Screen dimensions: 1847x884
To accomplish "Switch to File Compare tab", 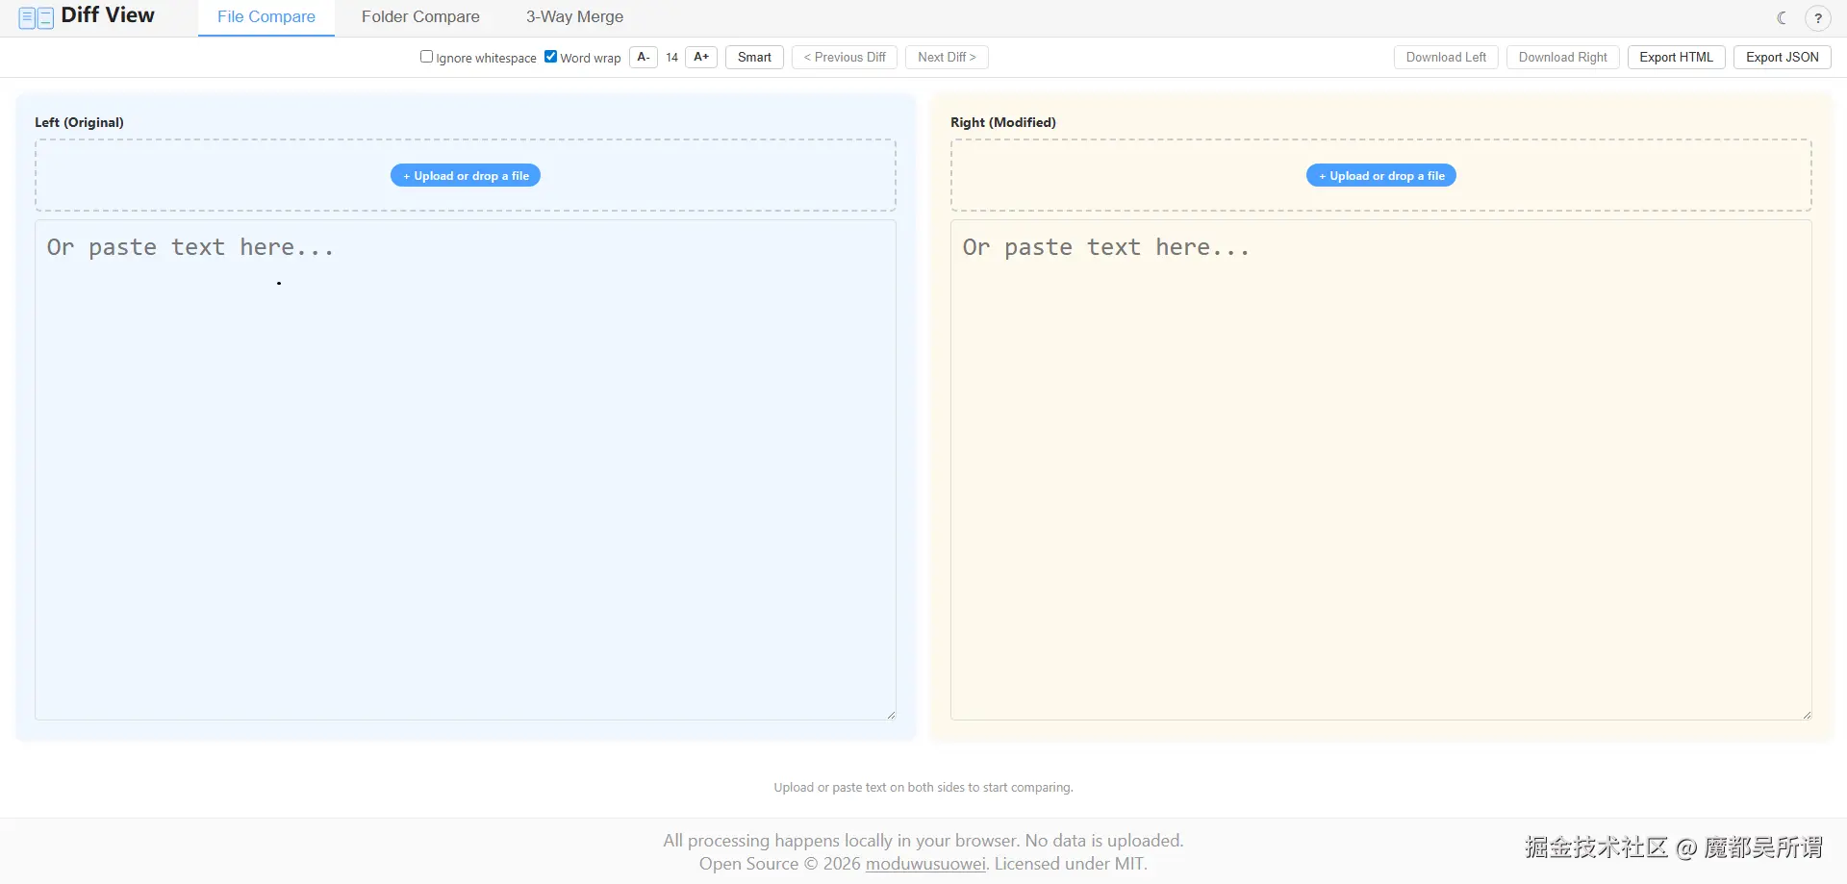I will [x=266, y=17].
